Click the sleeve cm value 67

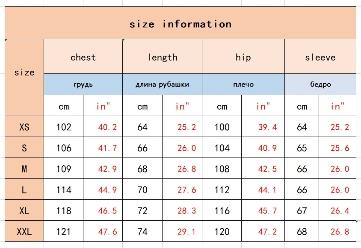click(x=302, y=211)
